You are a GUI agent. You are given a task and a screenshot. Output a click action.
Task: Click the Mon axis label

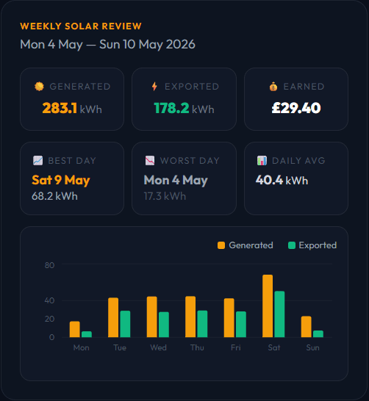[81, 347]
